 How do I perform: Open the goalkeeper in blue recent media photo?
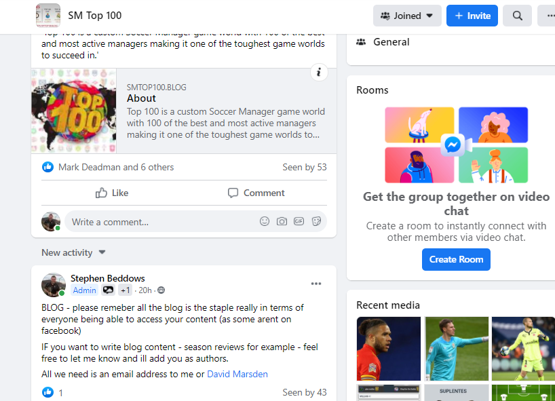coord(457,349)
